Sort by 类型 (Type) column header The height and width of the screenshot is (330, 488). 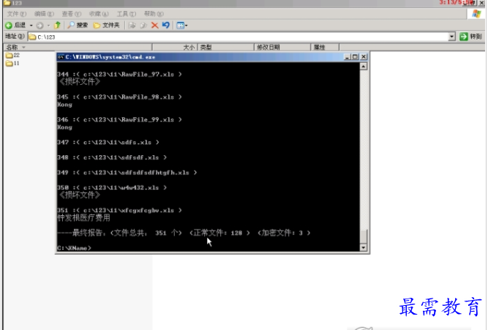[226, 48]
